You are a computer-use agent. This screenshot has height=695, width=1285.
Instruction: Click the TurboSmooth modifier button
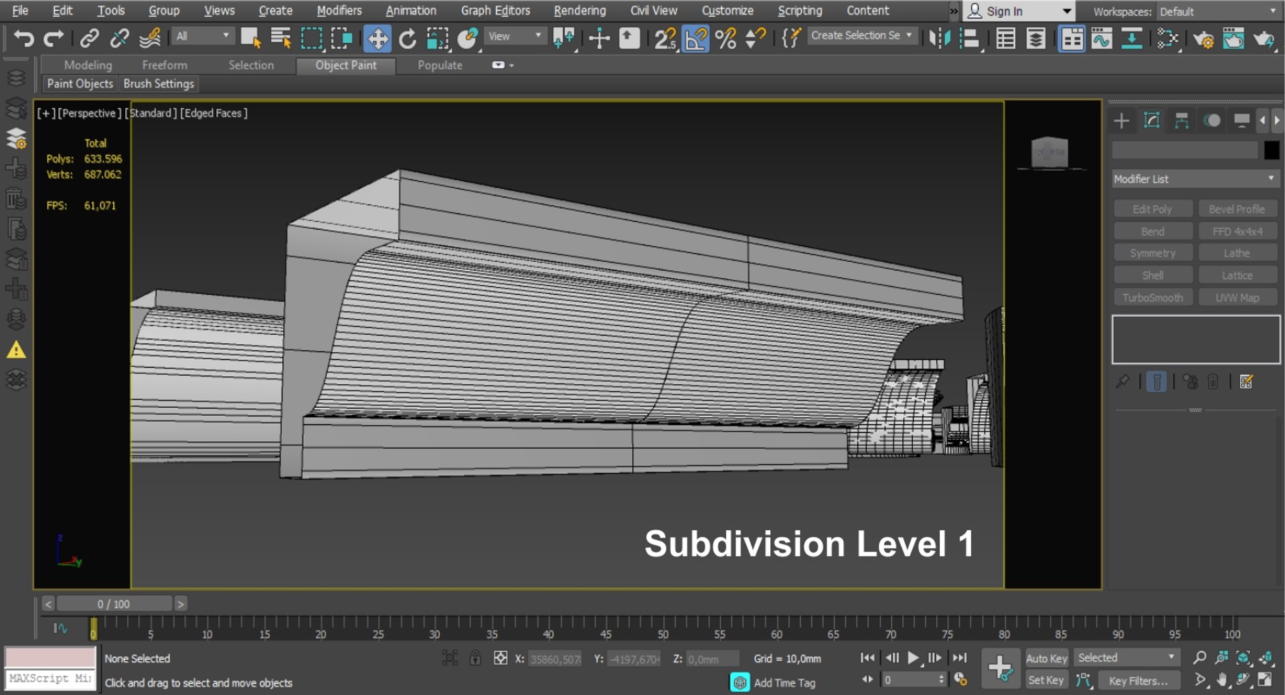pyautogui.click(x=1152, y=297)
